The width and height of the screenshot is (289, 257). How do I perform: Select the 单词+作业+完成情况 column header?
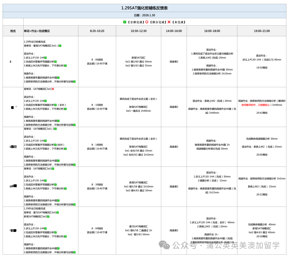pyautogui.click(x=37, y=31)
